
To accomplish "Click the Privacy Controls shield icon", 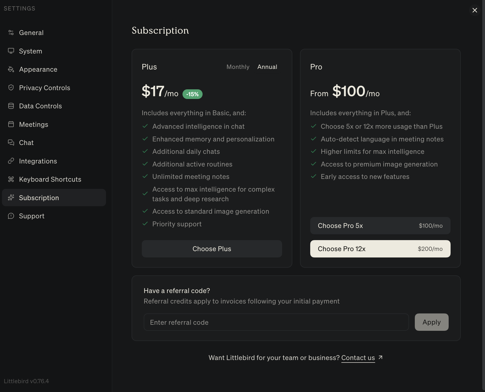I will [x=11, y=88].
